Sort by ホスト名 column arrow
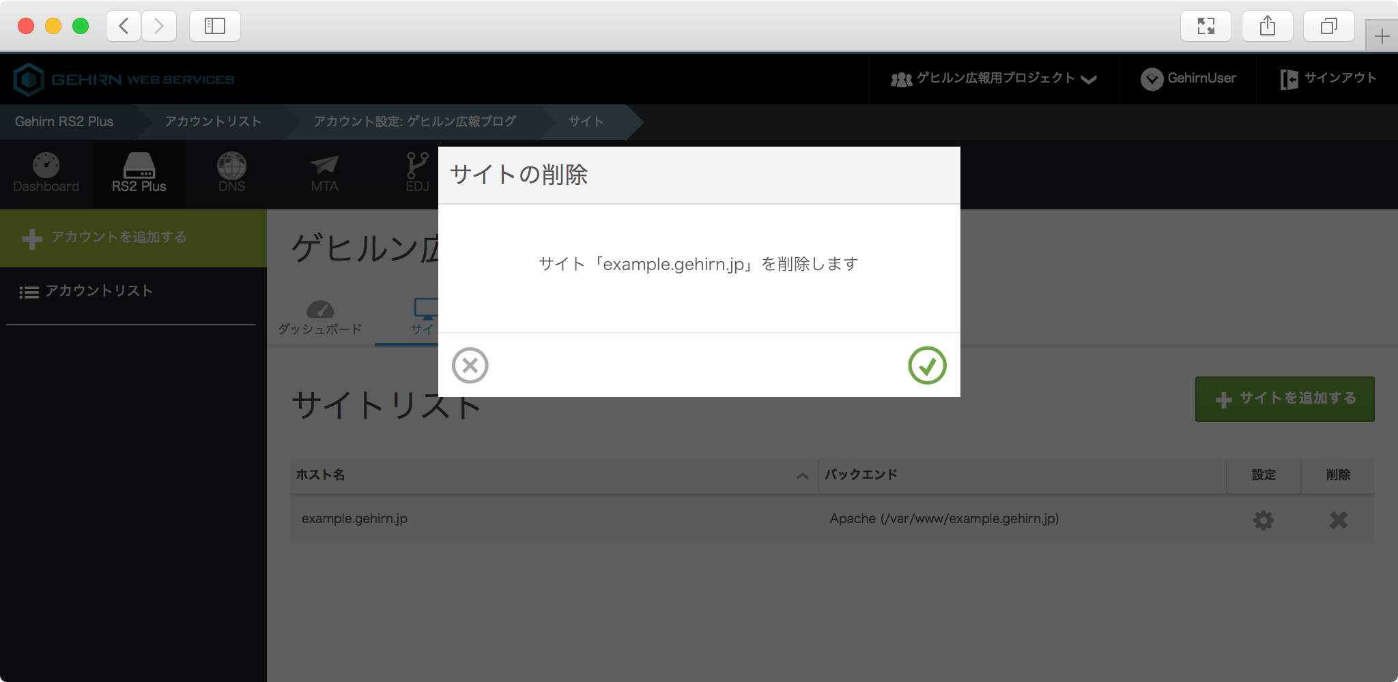 pos(802,476)
